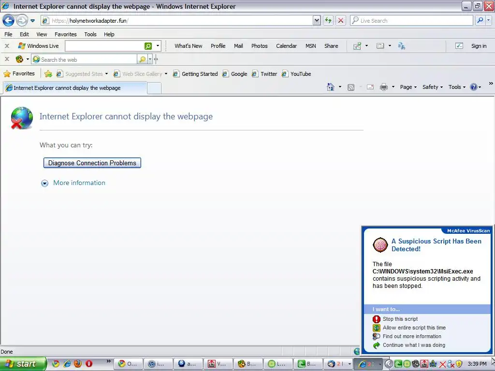Viewport: 495px width, 371px height.
Task: Click the Print icon
Action: click(x=383, y=87)
